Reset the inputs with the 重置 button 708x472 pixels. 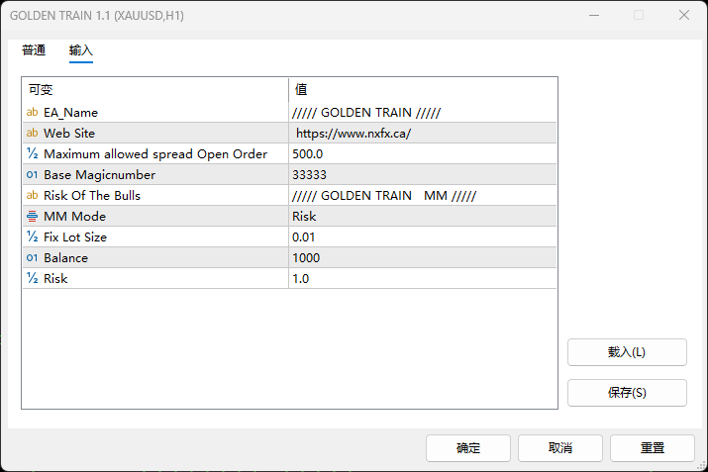click(653, 448)
